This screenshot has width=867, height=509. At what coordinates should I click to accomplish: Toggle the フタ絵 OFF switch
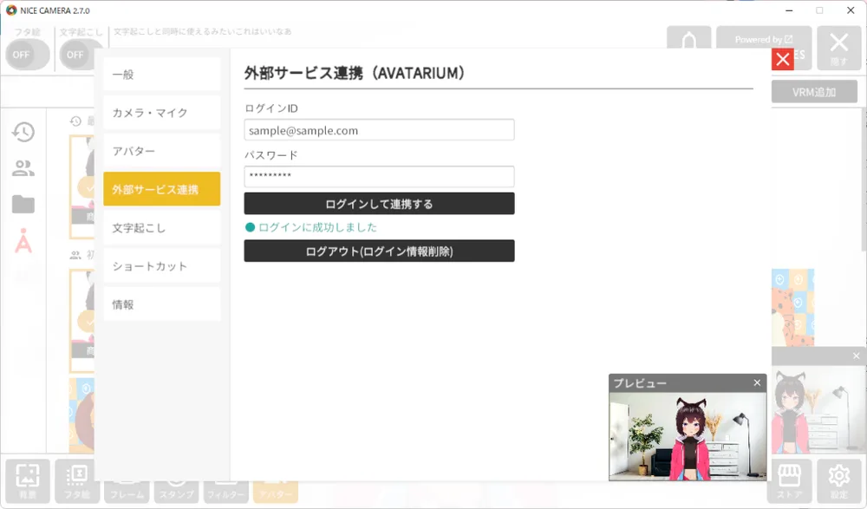point(27,55)
